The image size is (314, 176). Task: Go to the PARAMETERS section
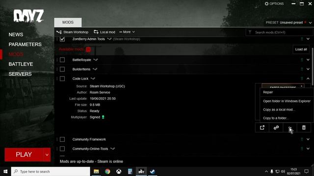click(x=25, y=44)
